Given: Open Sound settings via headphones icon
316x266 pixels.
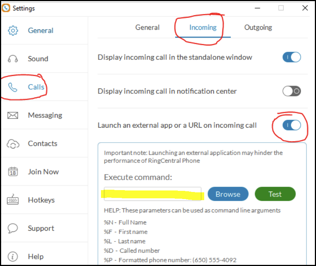Looking at the screenshot, I should pos(13,59).
